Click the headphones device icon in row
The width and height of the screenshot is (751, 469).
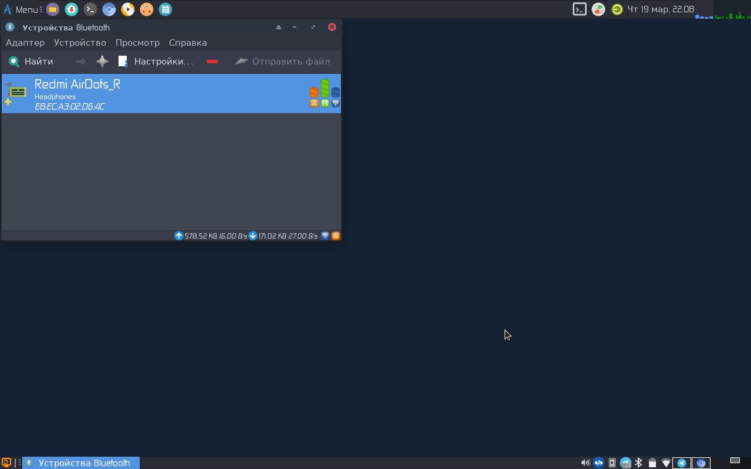16,93
